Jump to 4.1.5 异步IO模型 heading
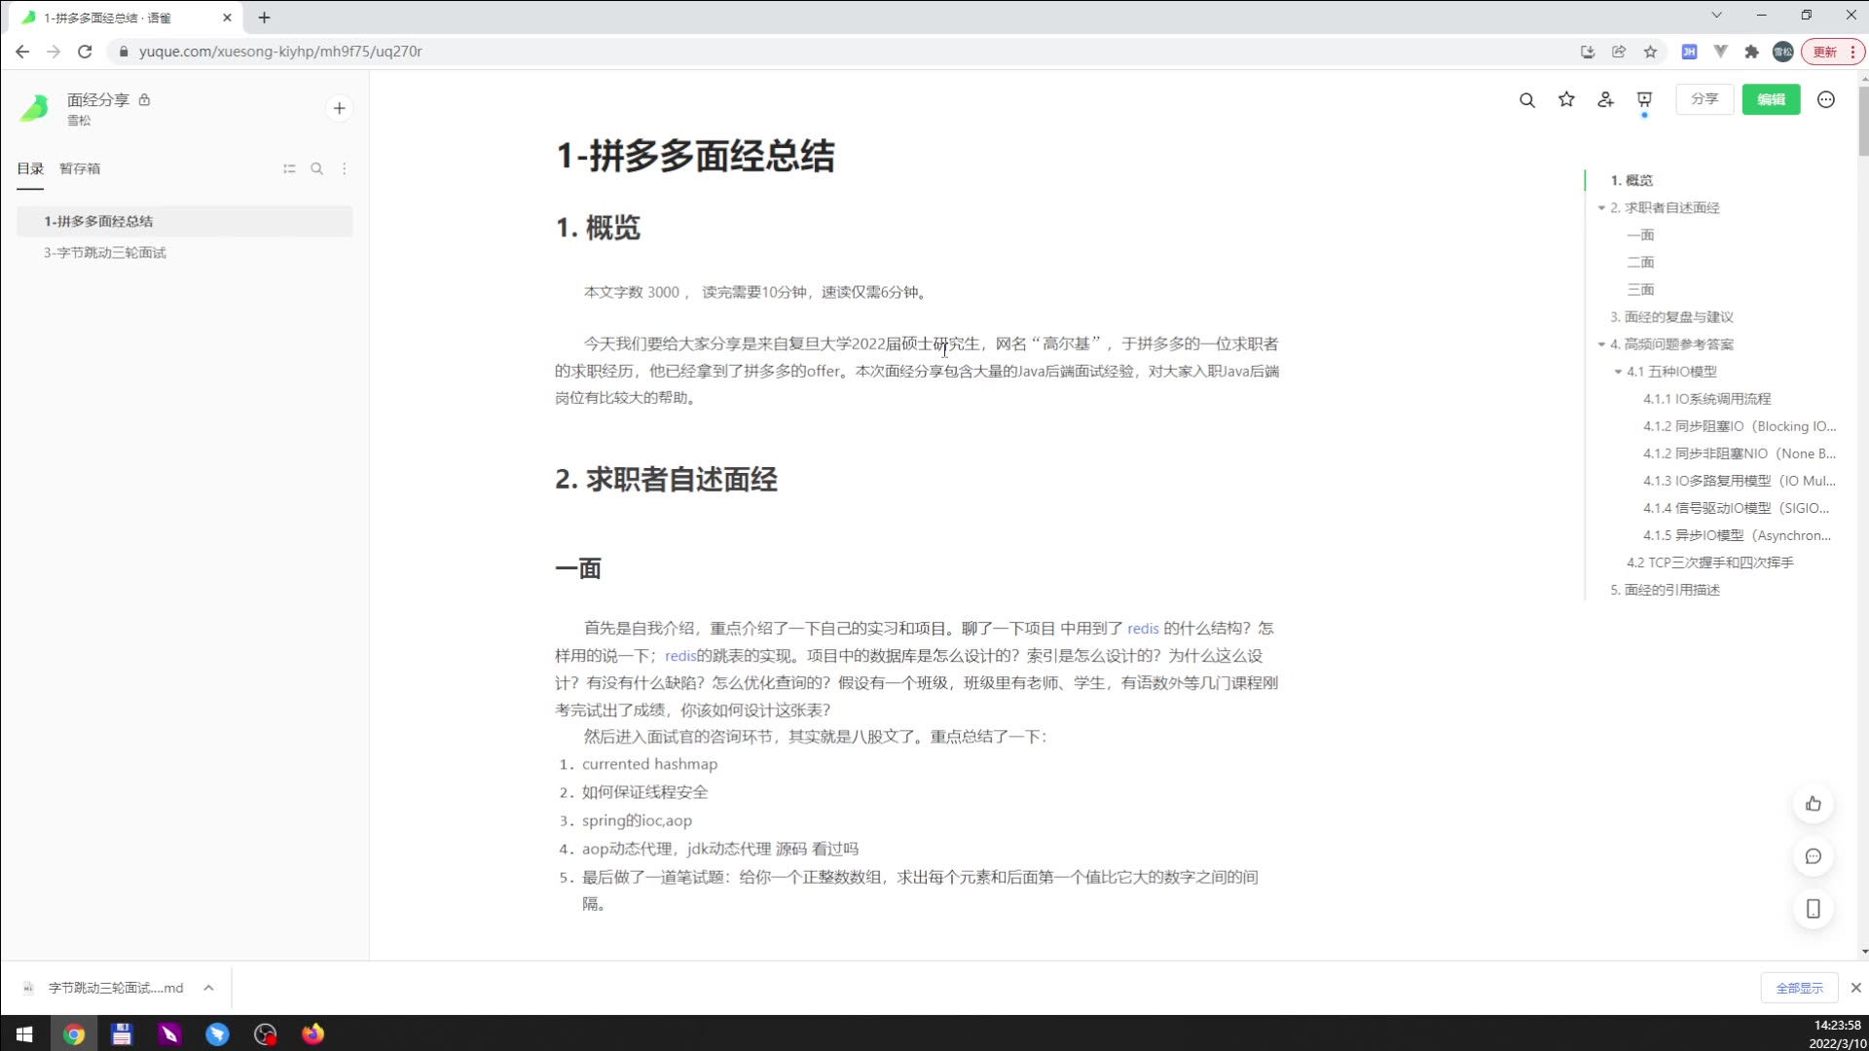 (1737, 534)
